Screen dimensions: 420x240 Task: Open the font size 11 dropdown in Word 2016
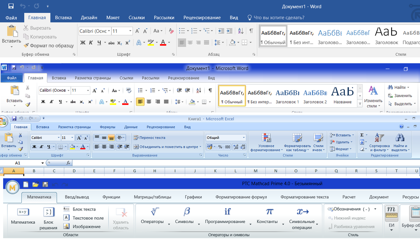130,31
